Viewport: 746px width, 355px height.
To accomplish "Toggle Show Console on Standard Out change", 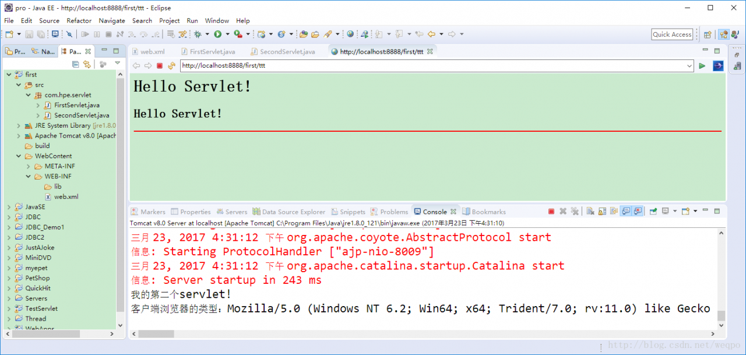I will click(x=626, y=212).
